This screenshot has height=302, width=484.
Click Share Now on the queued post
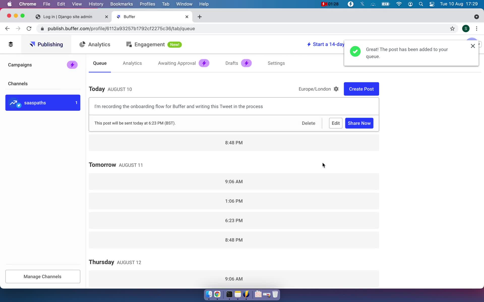pos(359,123)
